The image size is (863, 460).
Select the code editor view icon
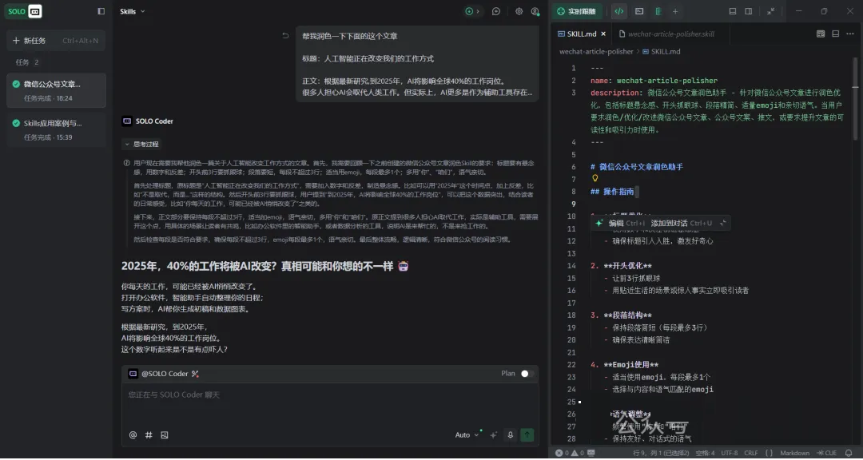coord(618,12)
